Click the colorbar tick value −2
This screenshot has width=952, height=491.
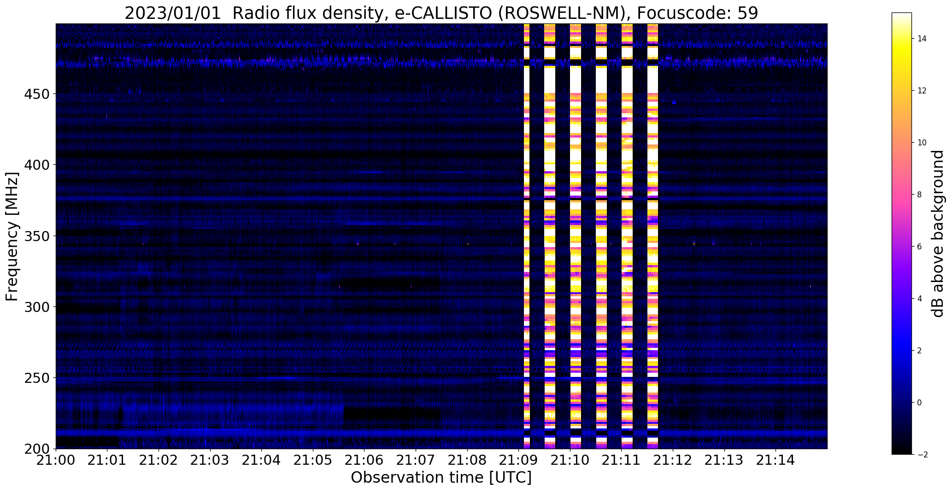[x=922, y=455]
